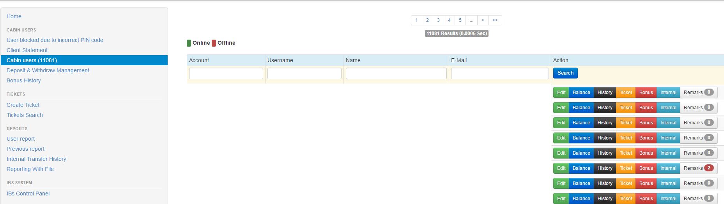Click the Username filter text box
The width and height of the screenshot is (724, 204).
304,73
